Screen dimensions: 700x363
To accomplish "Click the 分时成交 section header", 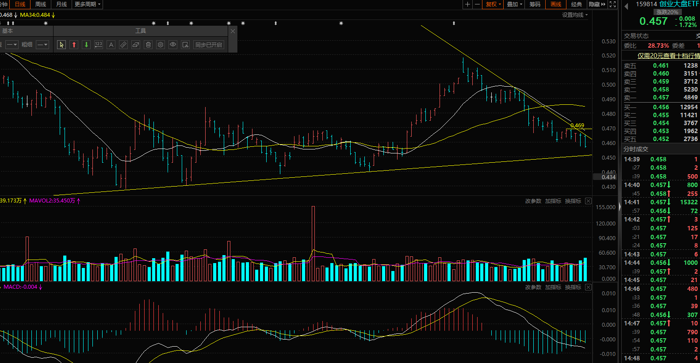I will pos(636,149).
